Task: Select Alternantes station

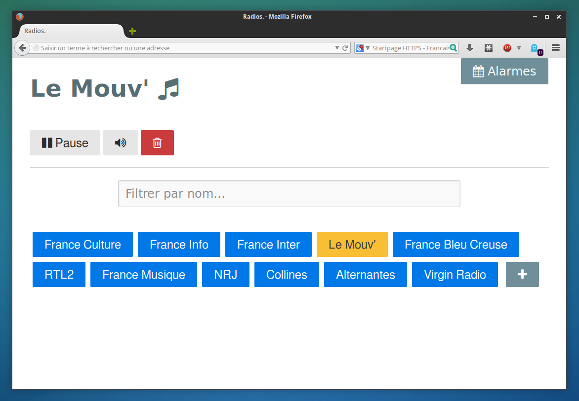Action: (366, 274)
